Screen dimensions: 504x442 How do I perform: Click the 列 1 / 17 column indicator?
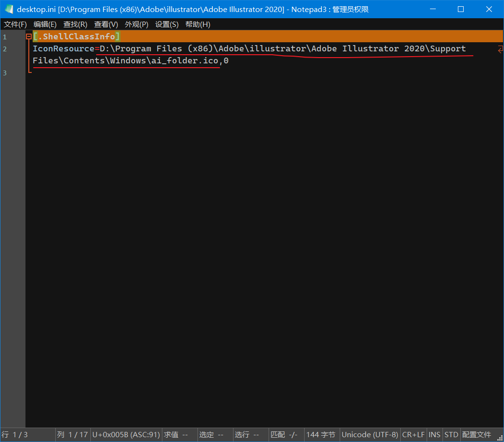click(72, 435)
